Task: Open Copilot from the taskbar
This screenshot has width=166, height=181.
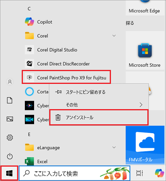Action: [x=159, y=173]
